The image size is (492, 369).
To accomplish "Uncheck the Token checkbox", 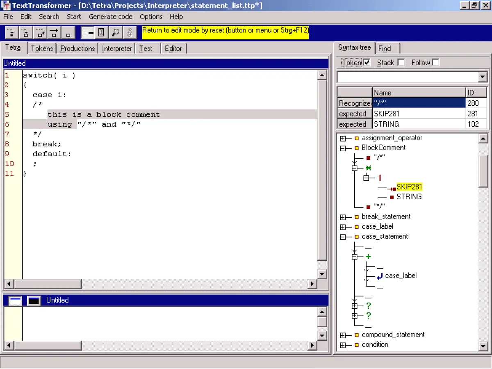I will [x=366, y=62].
